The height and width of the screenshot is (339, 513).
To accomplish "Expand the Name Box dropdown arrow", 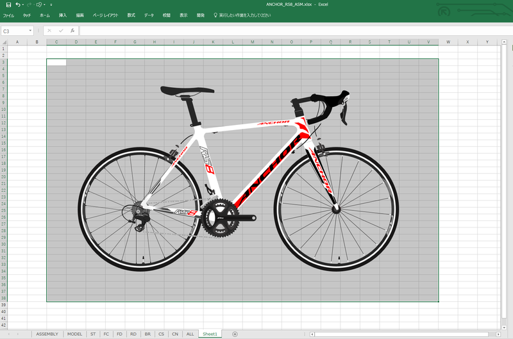I will point(30,31).
